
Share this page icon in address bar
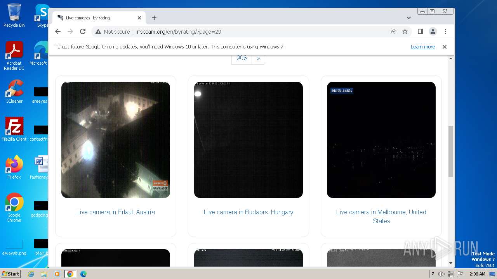point(393,31)
